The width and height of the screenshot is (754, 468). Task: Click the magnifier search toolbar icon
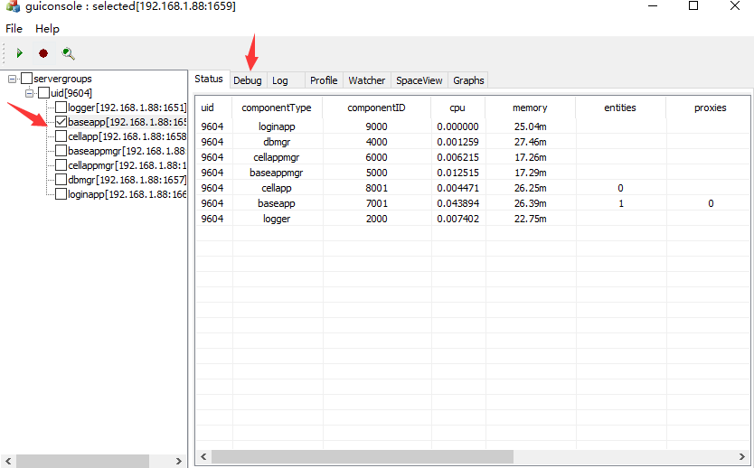[68, 54]
